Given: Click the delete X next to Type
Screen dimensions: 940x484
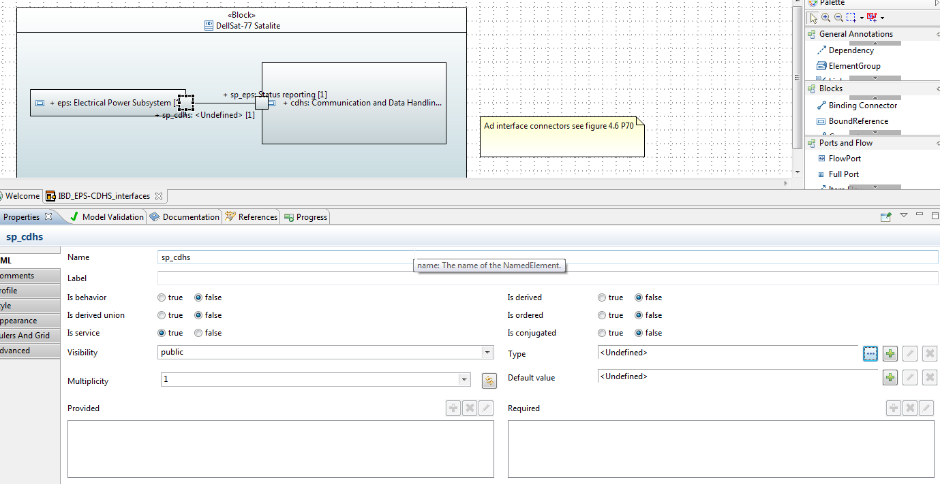Looking at the screenshot, I should pos(930,354).
